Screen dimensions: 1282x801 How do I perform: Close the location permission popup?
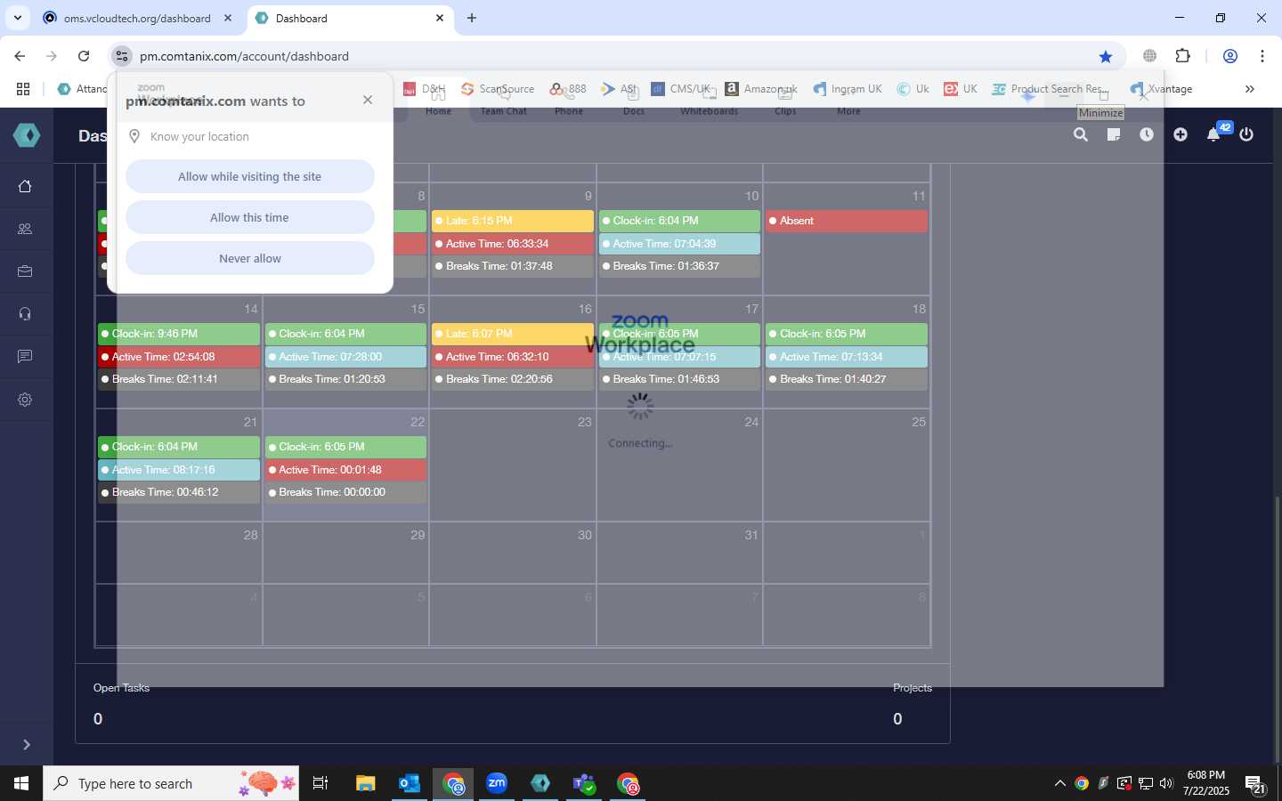[368, 100]
